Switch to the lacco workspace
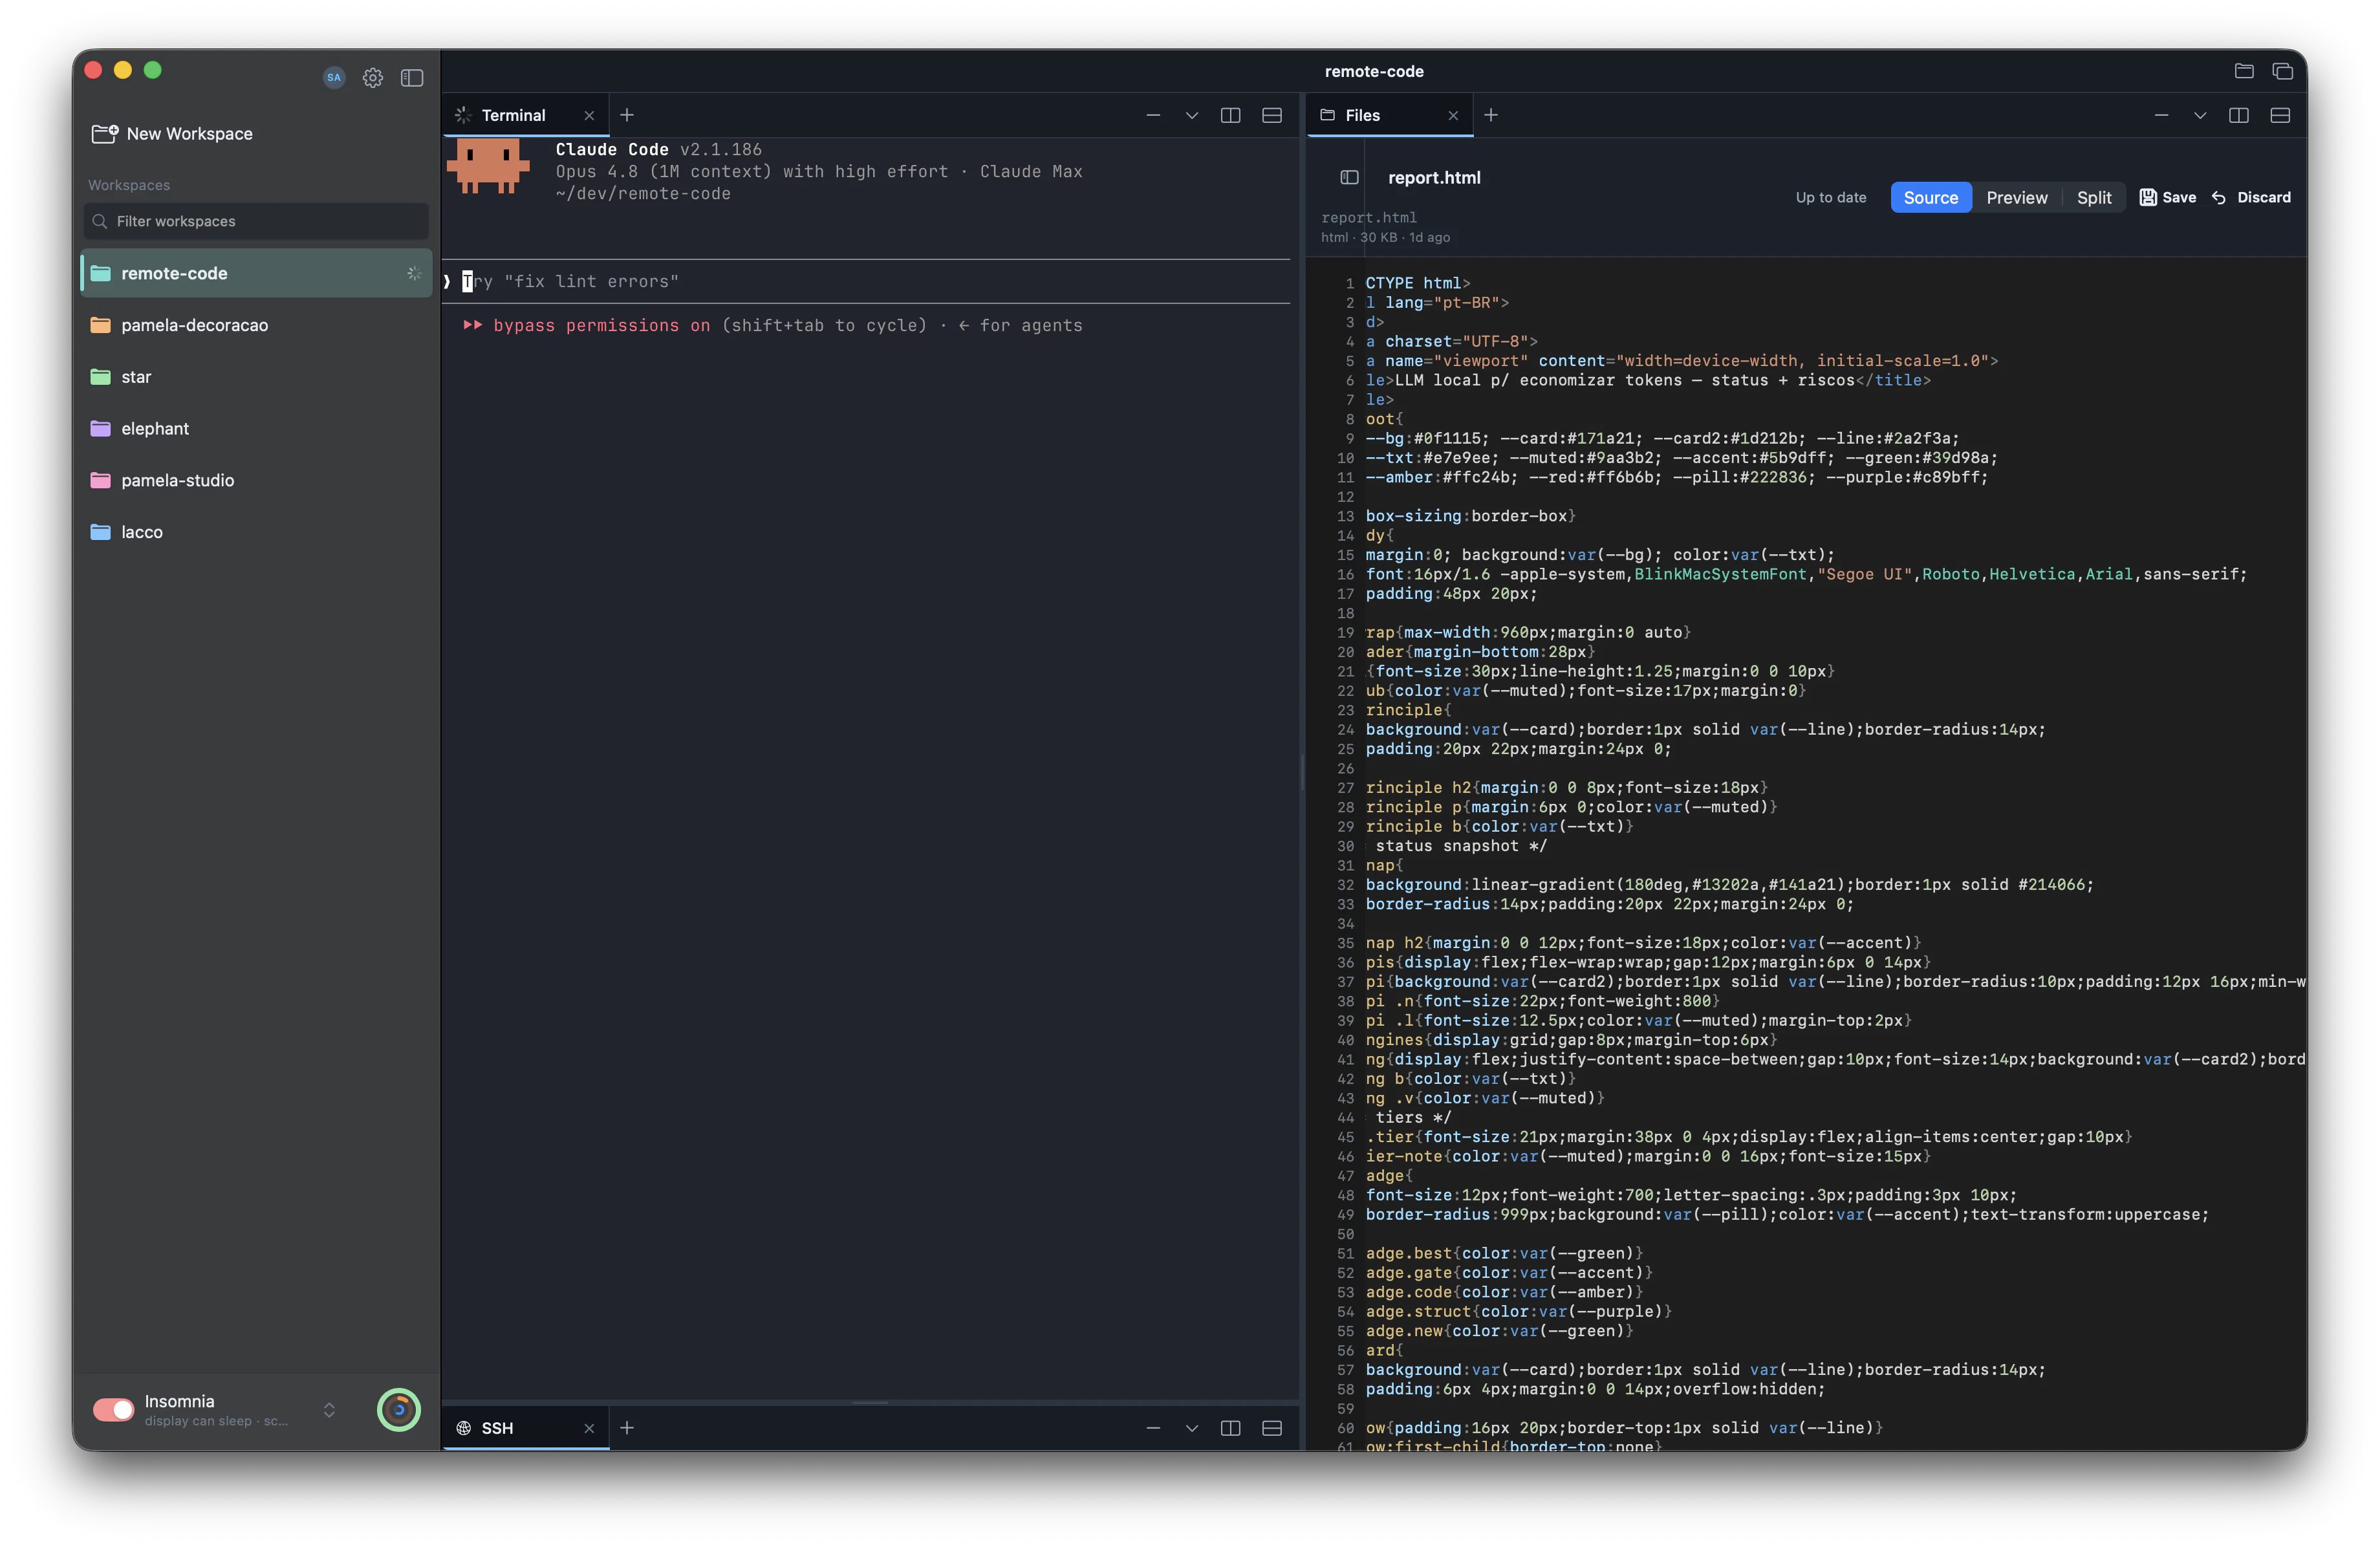This screenshot has height=1547, width=2380. tap(256, 532)
